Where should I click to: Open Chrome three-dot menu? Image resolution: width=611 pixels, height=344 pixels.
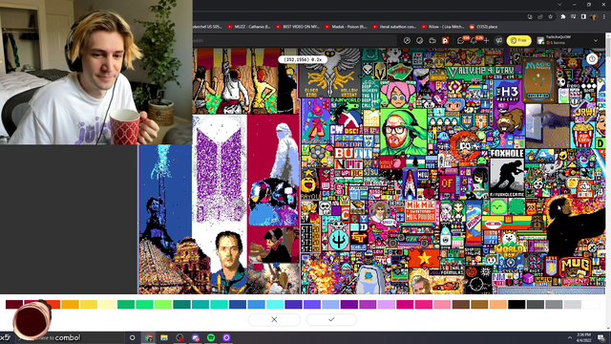tap(604, 17)
